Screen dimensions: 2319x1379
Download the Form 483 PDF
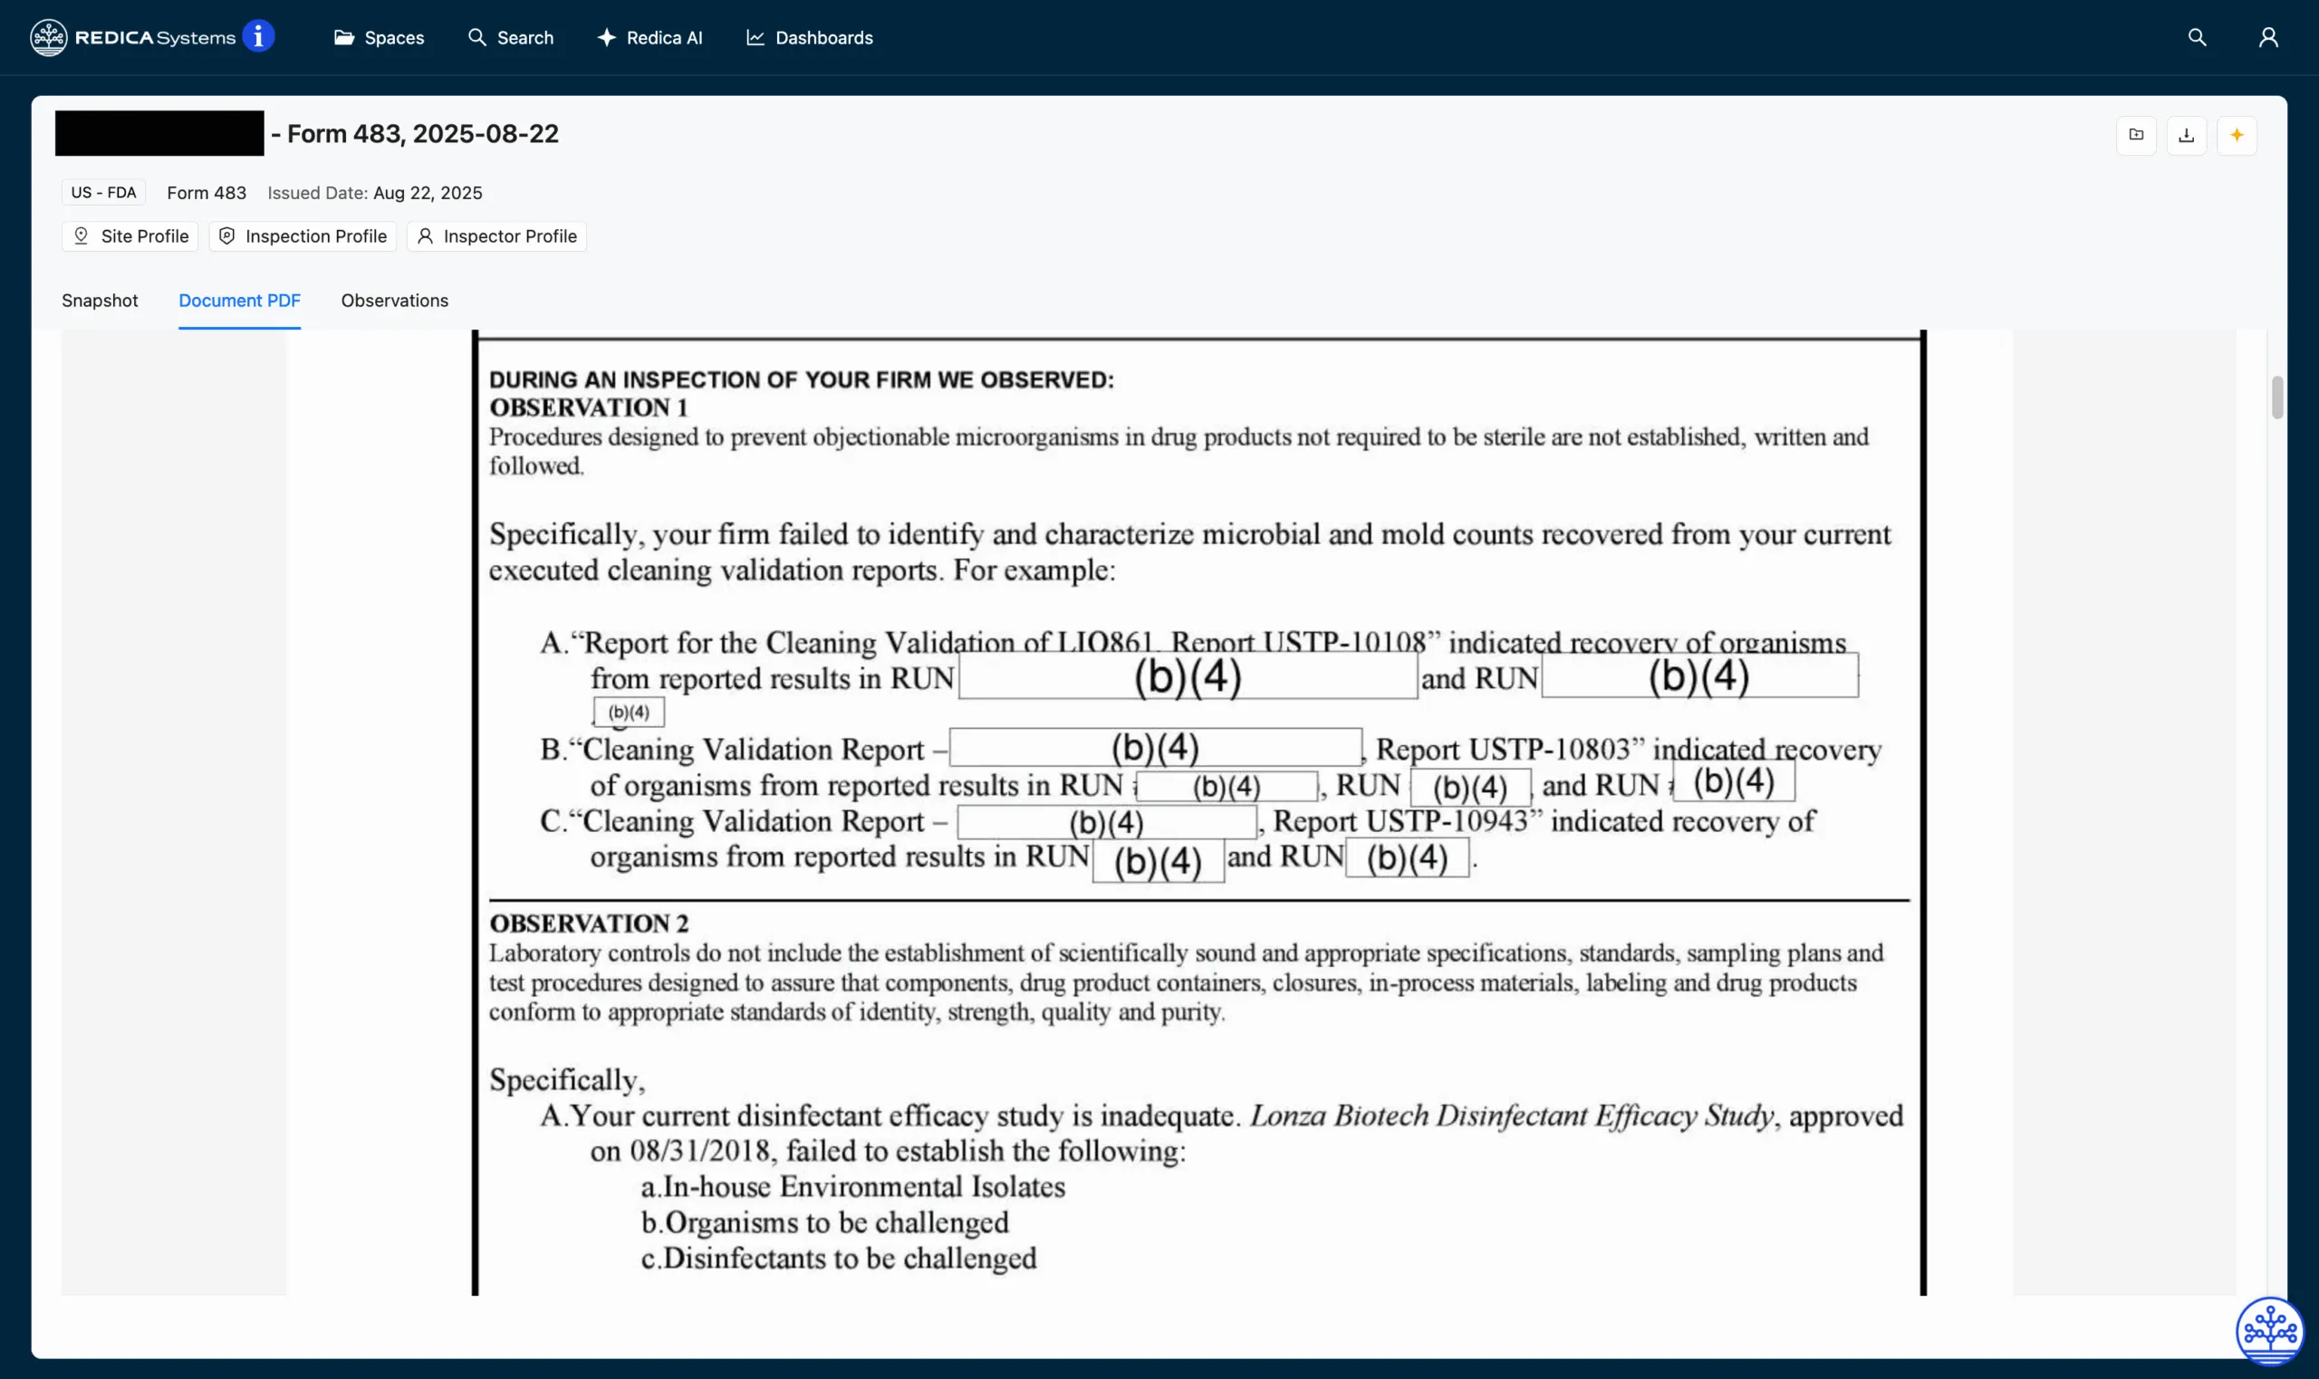pos(2187,135)
